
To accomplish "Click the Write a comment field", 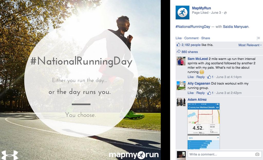I will click(224, 154).
